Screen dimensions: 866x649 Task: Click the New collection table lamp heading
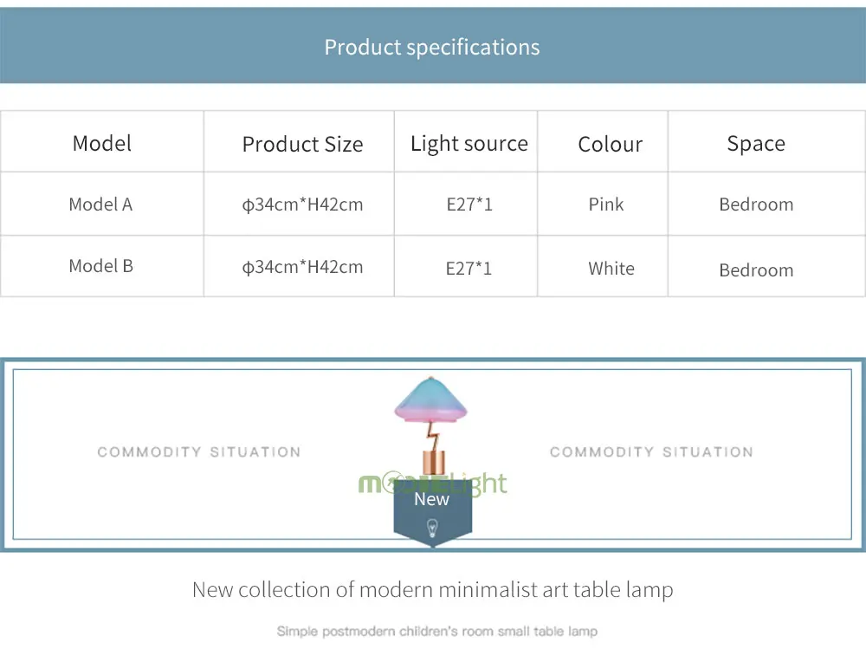click(x=432, y=590)
